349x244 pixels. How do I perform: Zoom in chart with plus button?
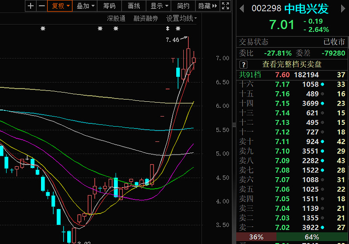(x=31, y=6)
